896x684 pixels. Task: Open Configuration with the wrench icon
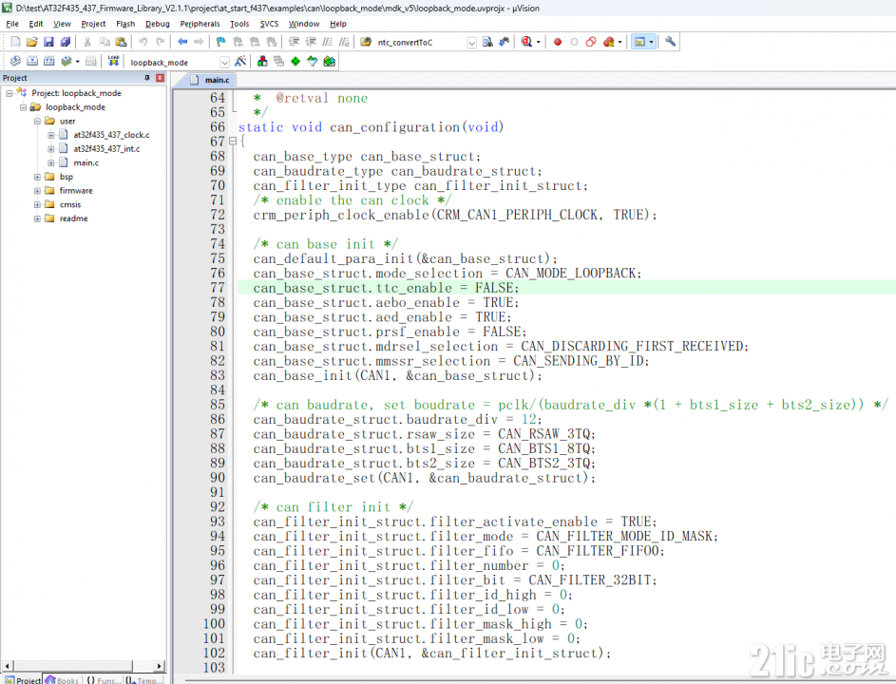point(670,42)
